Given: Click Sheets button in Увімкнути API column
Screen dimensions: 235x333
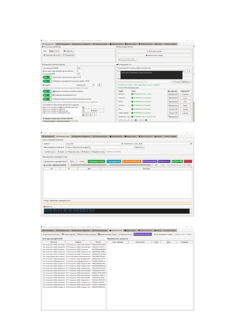Looking at the screenshot, I should click(185, 106).
